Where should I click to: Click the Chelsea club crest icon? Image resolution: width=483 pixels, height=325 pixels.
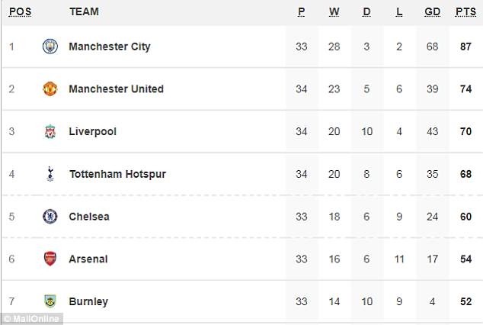50,217
